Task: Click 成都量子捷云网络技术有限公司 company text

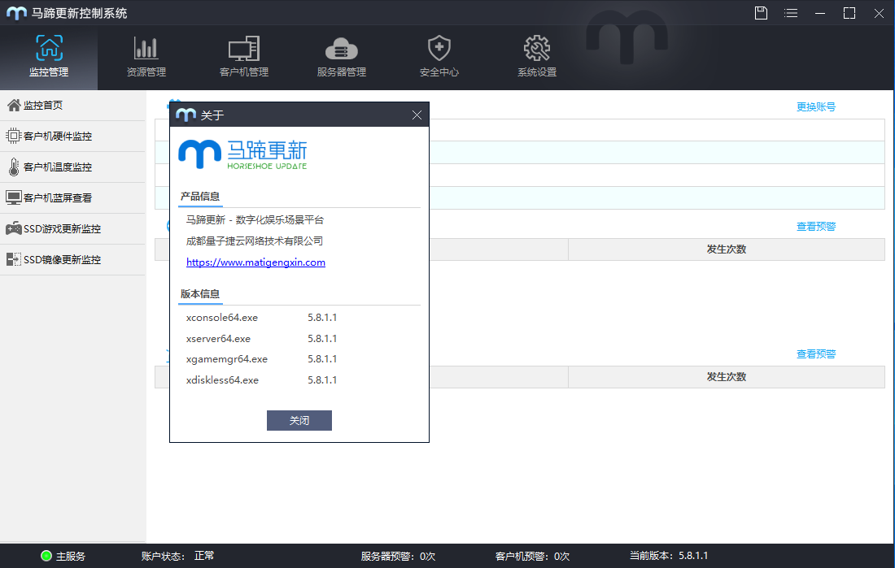Action: tap(255, 241)
